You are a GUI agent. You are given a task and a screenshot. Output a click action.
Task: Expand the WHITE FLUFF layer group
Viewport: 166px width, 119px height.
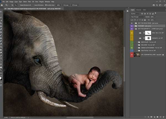click(137, 42)
